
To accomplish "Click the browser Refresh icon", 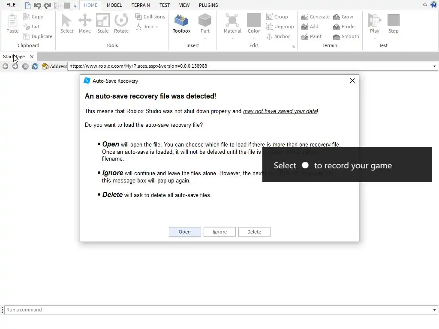I will (35, 66).
